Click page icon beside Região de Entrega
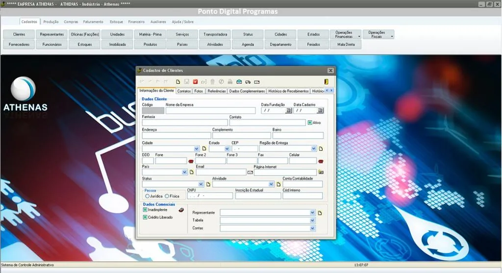This screenshot has width=502, height=273. coord(321,149)
